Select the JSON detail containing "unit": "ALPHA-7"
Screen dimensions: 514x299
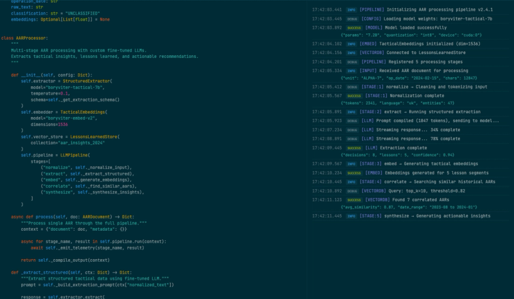click(409, 78)
